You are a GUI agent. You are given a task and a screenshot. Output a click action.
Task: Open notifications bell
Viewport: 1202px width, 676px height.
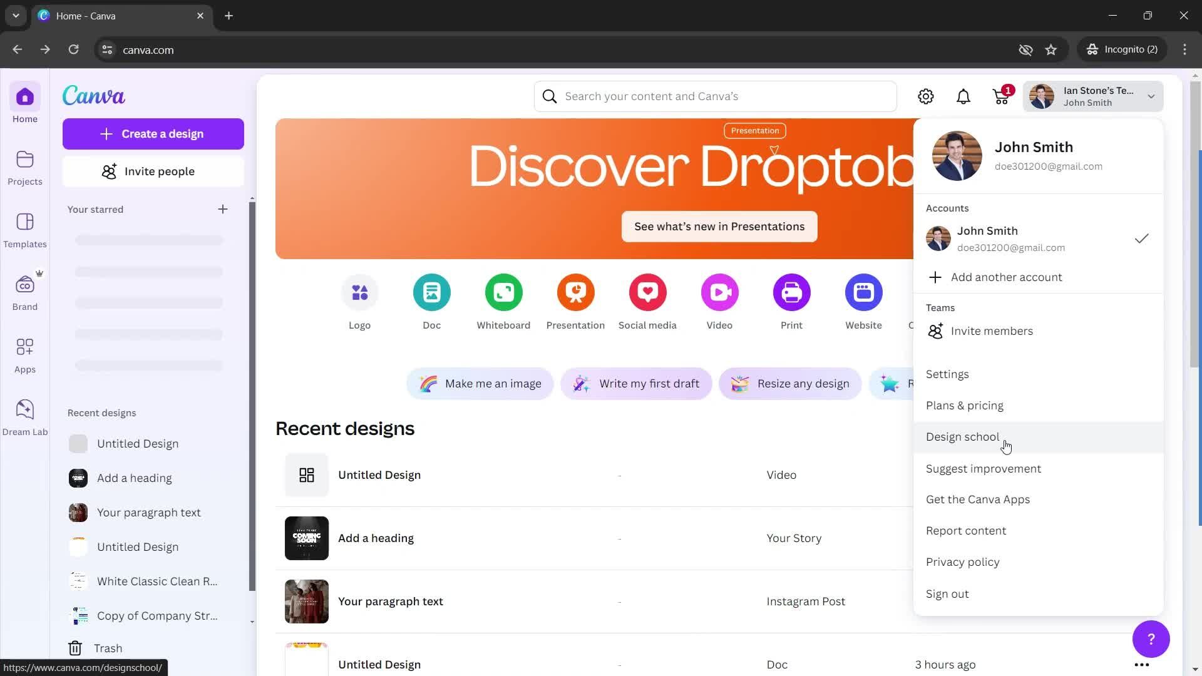[x=963, y=96]
